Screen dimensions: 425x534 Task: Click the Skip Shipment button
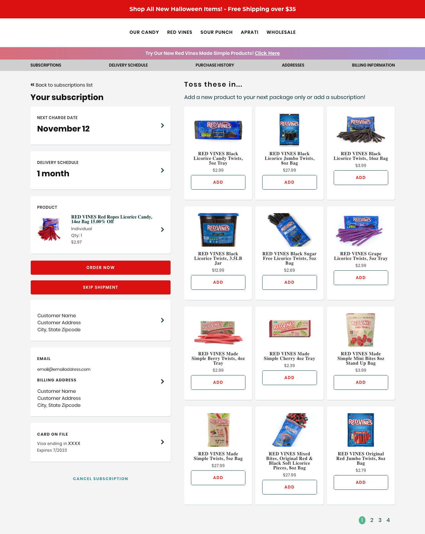pyautogui.click(x=101, y=287)
